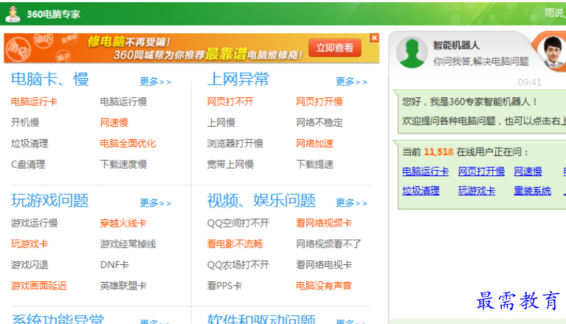Open the 游戏闪退 link
This screenshot has height=324, width=566.
(x=30, y=265)
